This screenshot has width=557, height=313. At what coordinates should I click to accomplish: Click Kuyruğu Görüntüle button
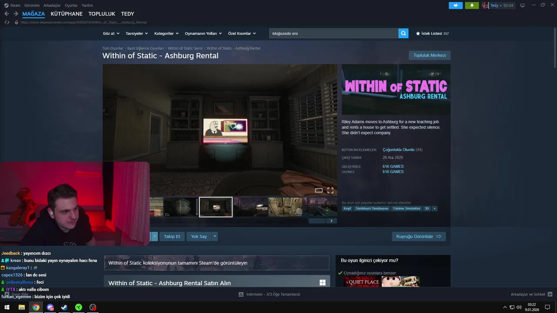coord(419,236)
